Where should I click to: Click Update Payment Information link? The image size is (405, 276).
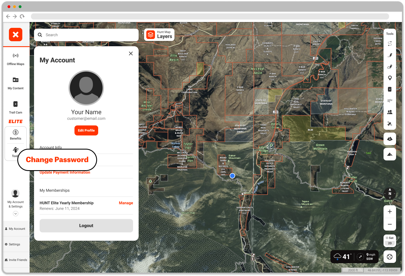pos(65,172)
